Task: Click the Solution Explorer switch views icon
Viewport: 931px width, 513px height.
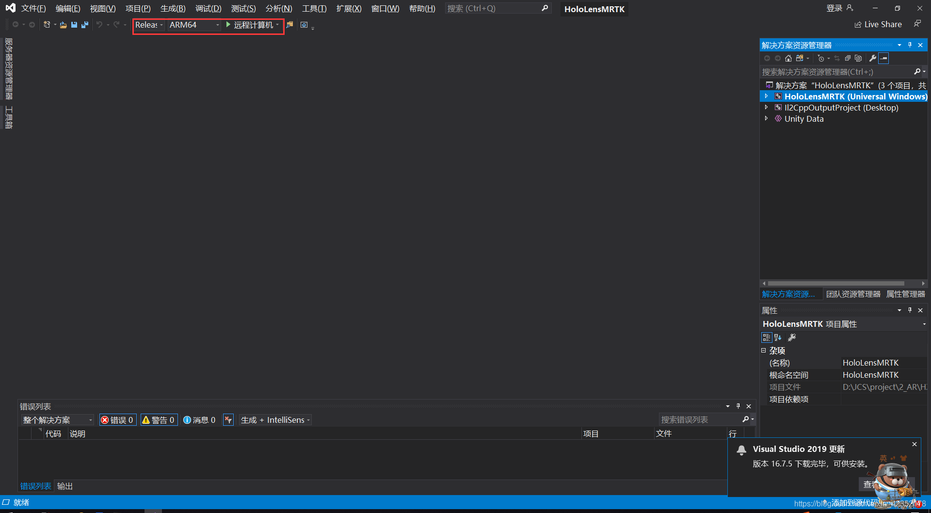Action: (x=800, y=58)
